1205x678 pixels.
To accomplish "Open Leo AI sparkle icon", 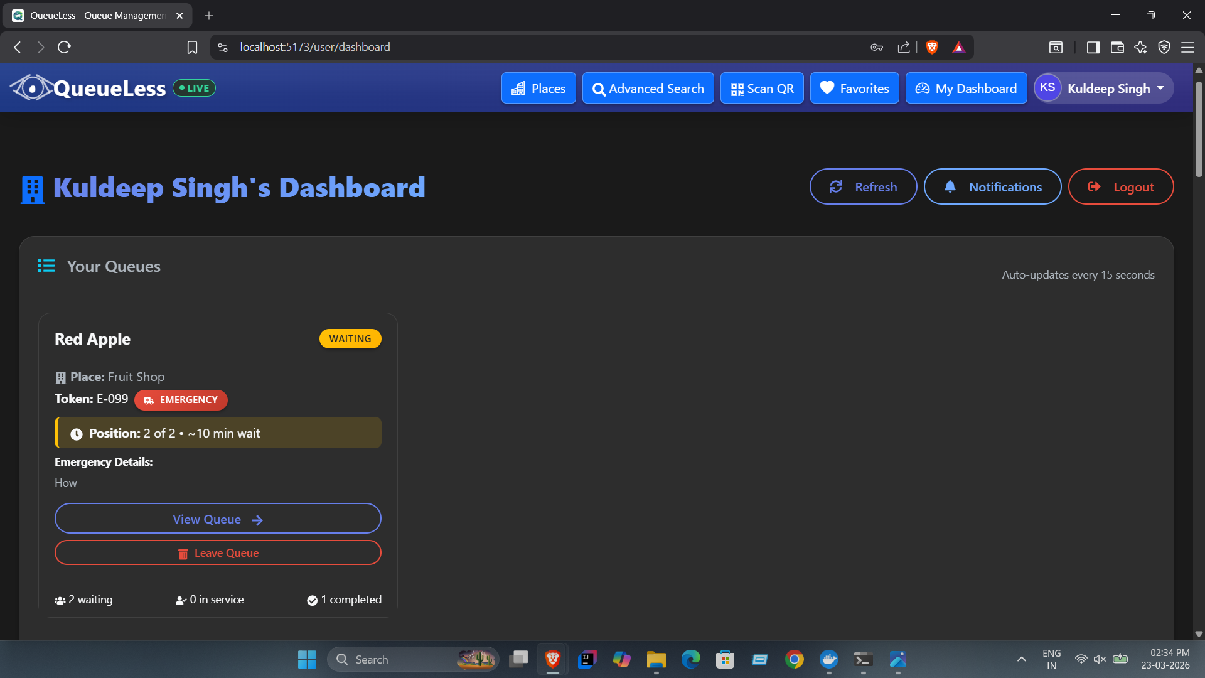I will (1141, 47).
